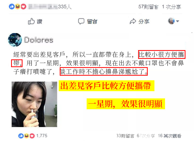Click the blue like reaction icon at top
Screen dimensions: 194x141
[x=12, y=6]
